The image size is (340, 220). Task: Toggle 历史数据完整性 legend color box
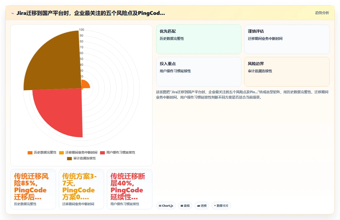click(30, 153)
